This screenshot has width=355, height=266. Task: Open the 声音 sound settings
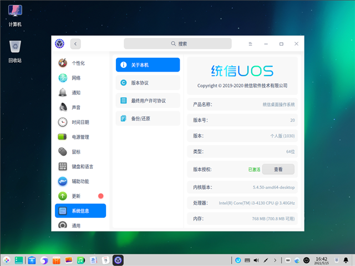tap(80, 107)
